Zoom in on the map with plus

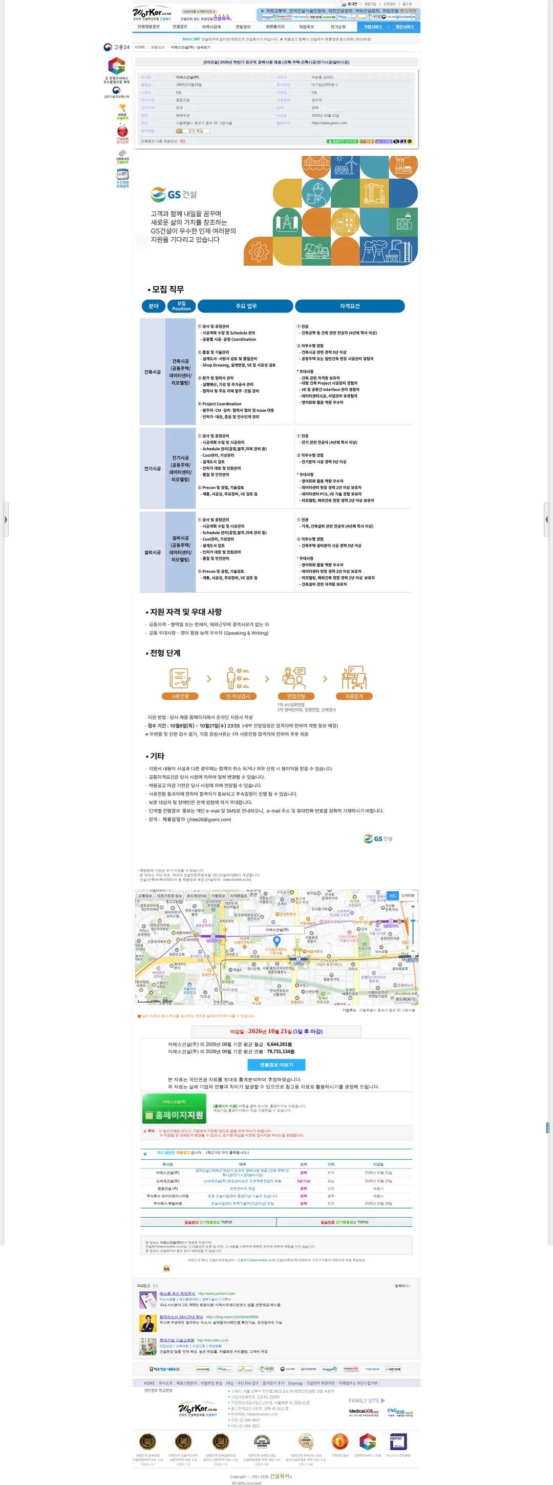(413, 907)
